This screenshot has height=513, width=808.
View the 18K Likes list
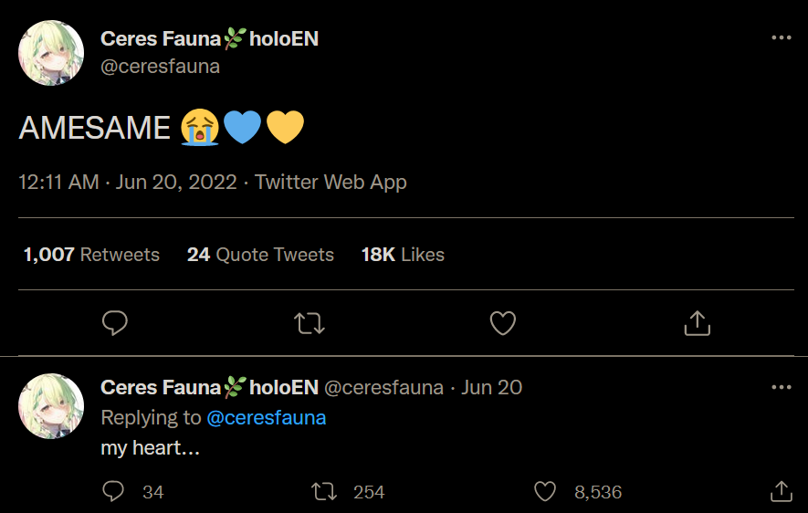403,255
